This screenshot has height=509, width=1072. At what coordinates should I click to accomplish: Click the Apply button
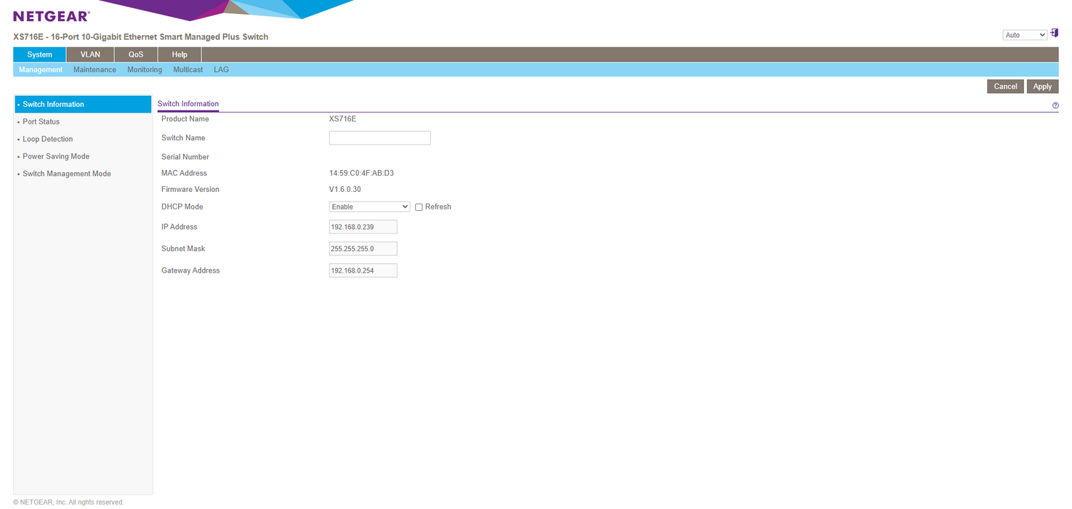tap(1042, 87)
